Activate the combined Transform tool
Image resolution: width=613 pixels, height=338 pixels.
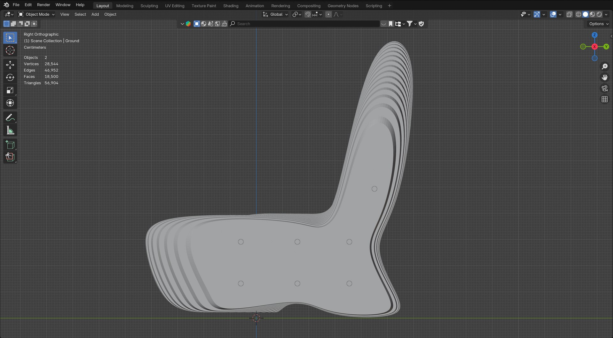10,103
